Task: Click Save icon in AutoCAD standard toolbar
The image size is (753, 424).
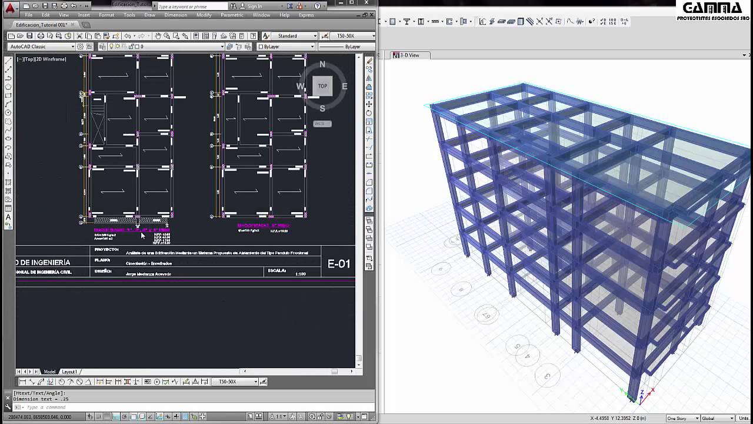Action: point(29,36)
